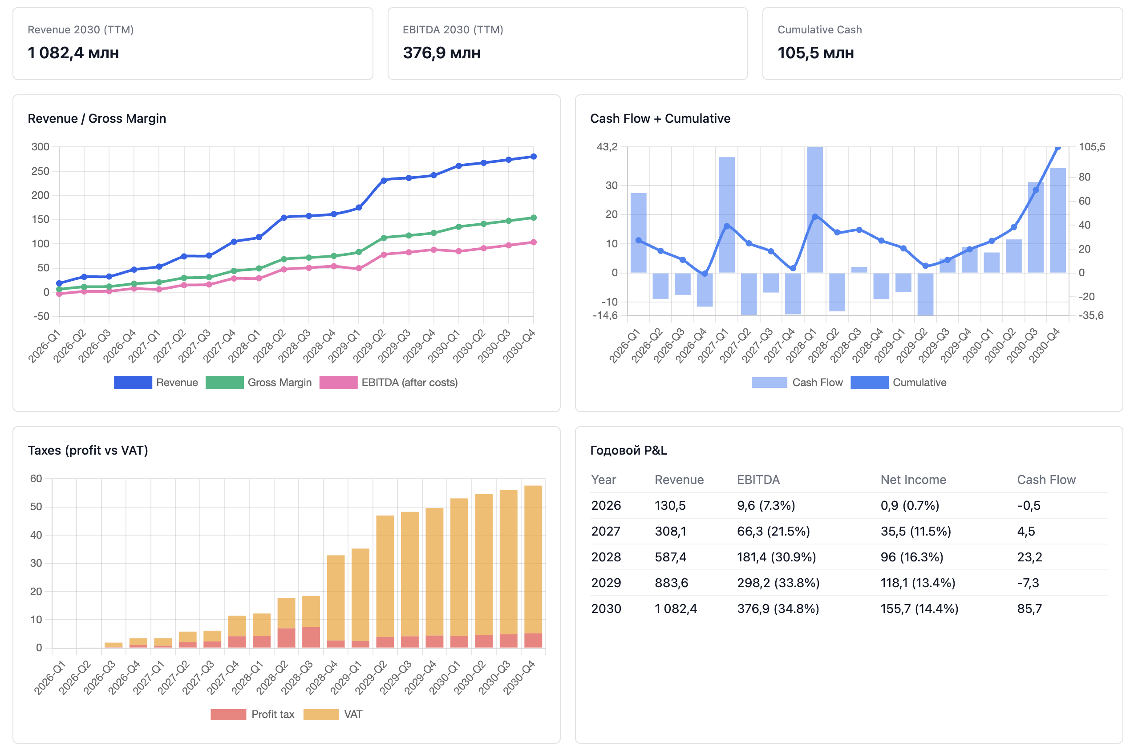Click the 2030-Q4 Revenue data point
The image size is (1134, 750).
click(x=534, y=157)
